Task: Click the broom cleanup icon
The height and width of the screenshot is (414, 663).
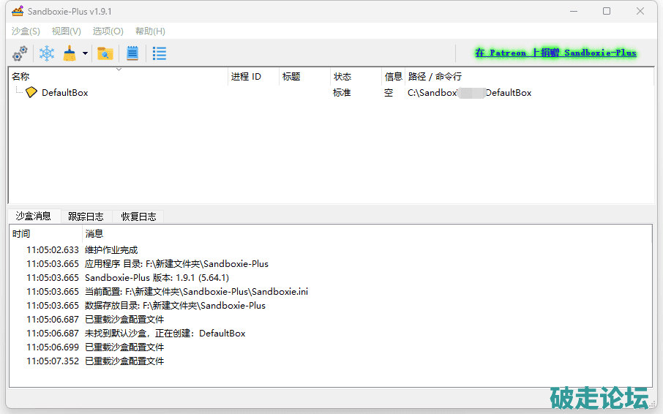Action: coord(70,53)
